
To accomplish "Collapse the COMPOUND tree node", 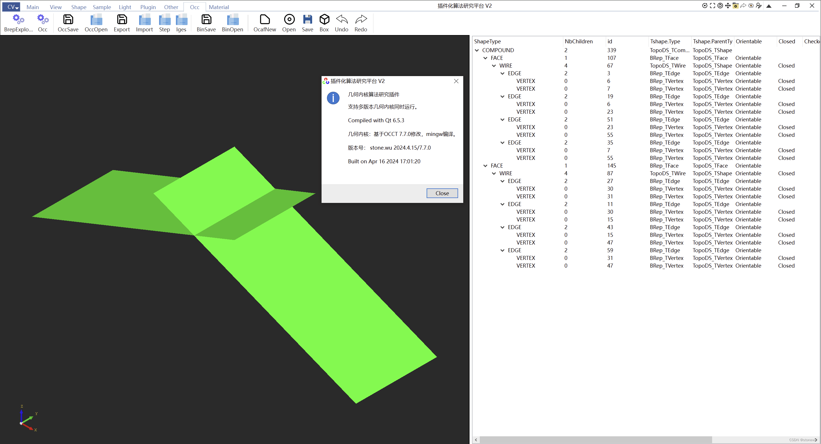I will [477, 50].
